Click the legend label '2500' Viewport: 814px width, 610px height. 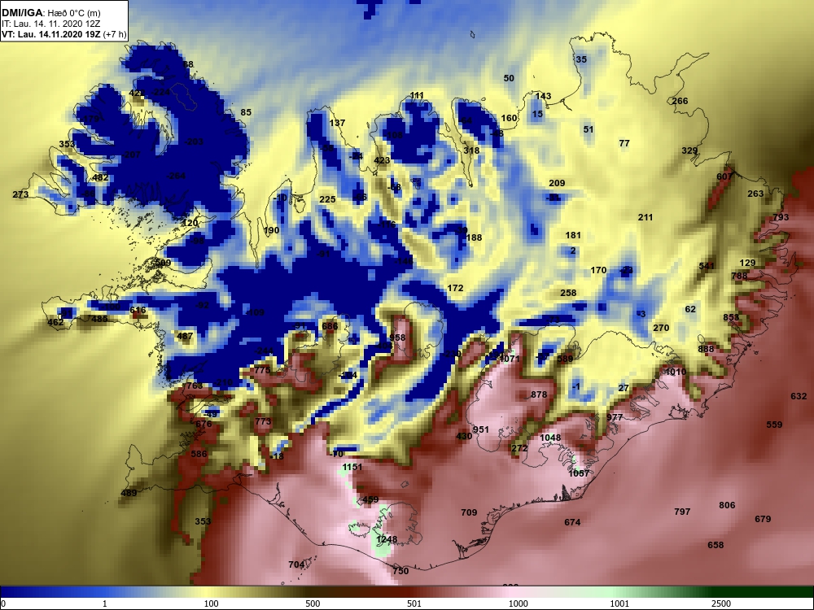[x=721, y=603]
